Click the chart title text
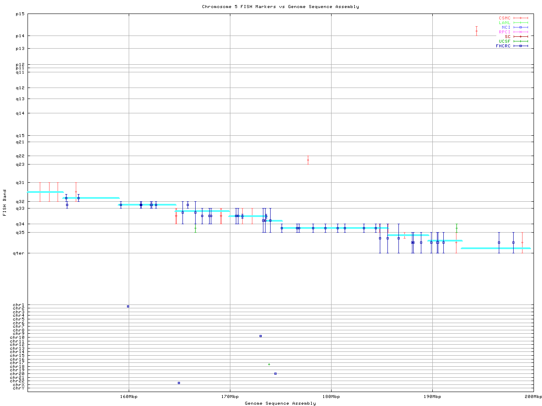This screenshot has width=542, height=406. tap(280, 7)
